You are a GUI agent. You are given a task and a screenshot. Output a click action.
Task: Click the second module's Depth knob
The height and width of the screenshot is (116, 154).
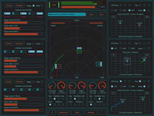point(81,86)
